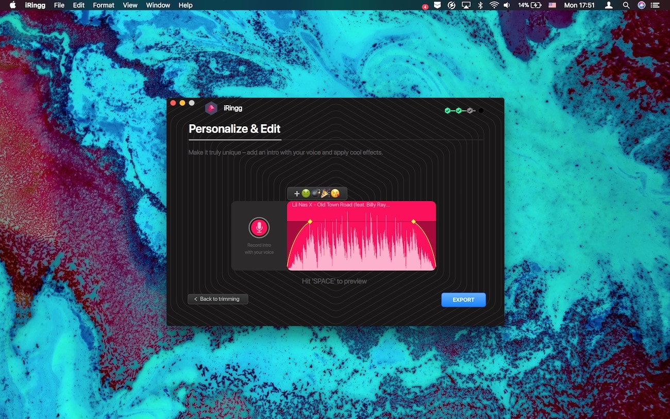Go back to trimming

(x=218, y=299)
